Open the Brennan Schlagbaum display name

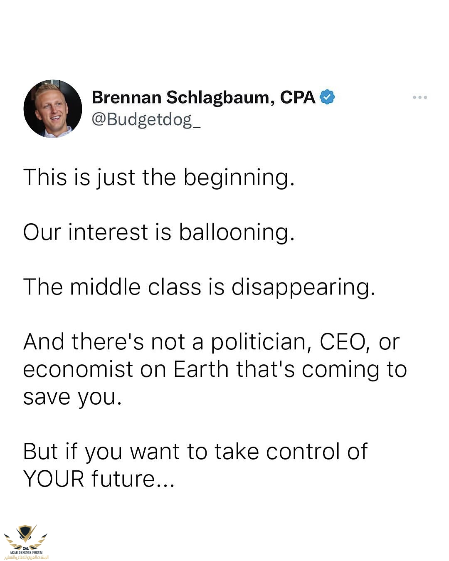point(183,97)
